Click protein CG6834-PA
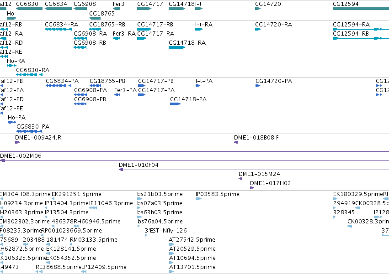This screenshot has height=274, width=389. coord(59,86)
